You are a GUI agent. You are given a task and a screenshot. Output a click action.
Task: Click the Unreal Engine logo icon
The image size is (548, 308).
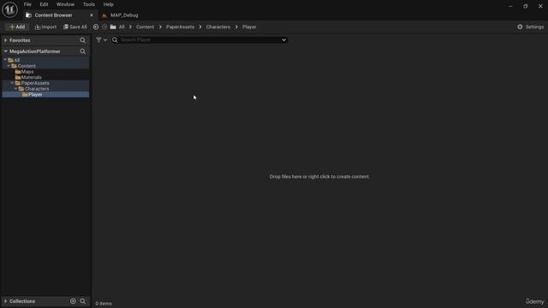pos(9,9)
